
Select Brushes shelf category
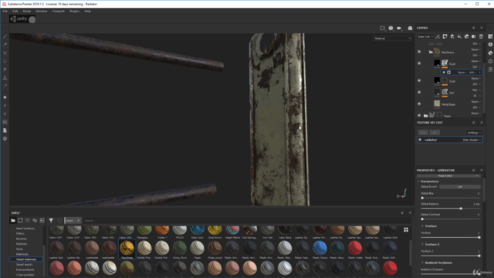(x=22, y=239)
